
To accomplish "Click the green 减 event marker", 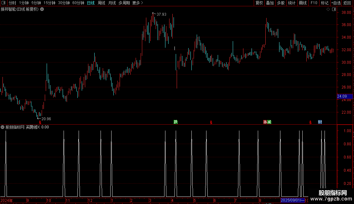I will click(269, 122).
